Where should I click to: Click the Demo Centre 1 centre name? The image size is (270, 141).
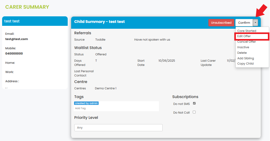point(106,88)
